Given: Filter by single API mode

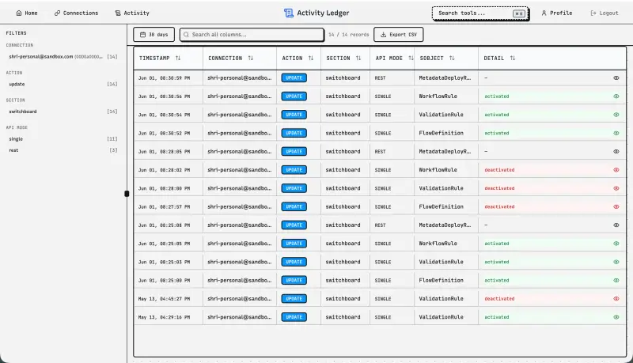Looking at the screenshot, I should click(x=63, y=138).
